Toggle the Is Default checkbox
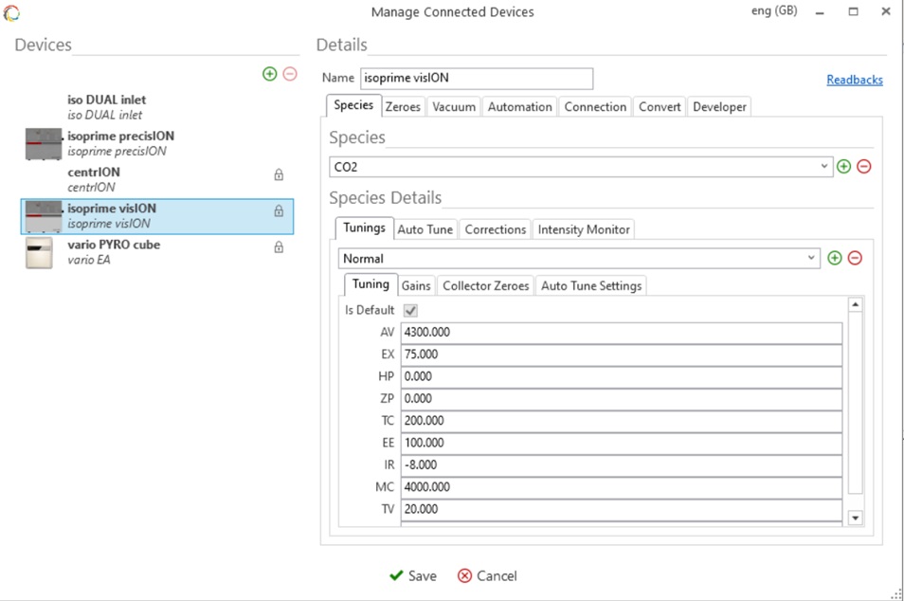This screenshot has width=904, height=601. click(x=410, y=310)
